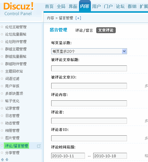Switch to the 文章评论 tab

tap(106, 30)
